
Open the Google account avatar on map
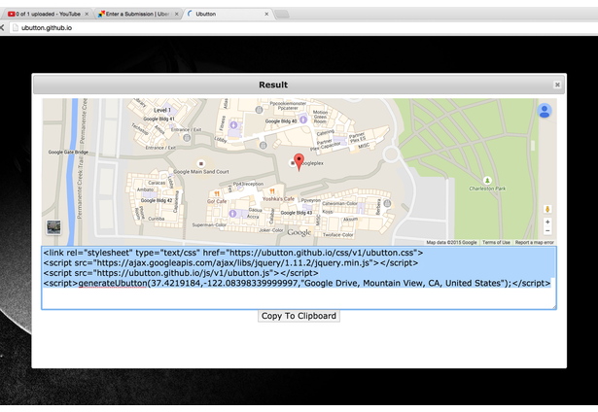click(x=545, y=111)
